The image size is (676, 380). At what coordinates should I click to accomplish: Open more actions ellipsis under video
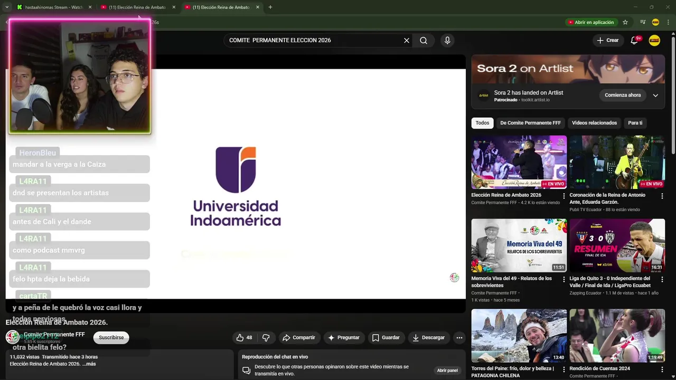459,338
